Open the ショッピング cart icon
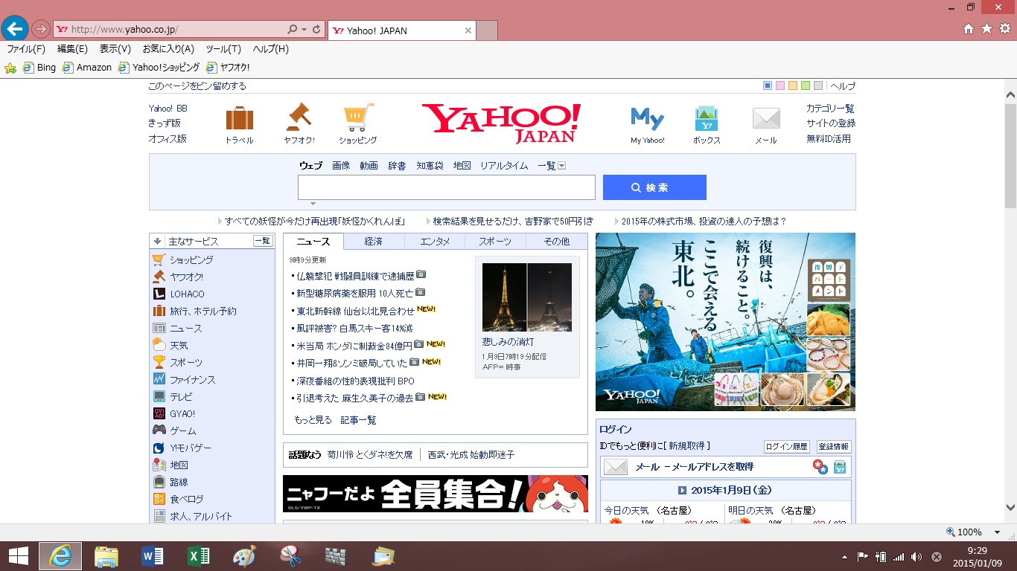The width and height of the screenshot is (1017, 571). [358, 117]
